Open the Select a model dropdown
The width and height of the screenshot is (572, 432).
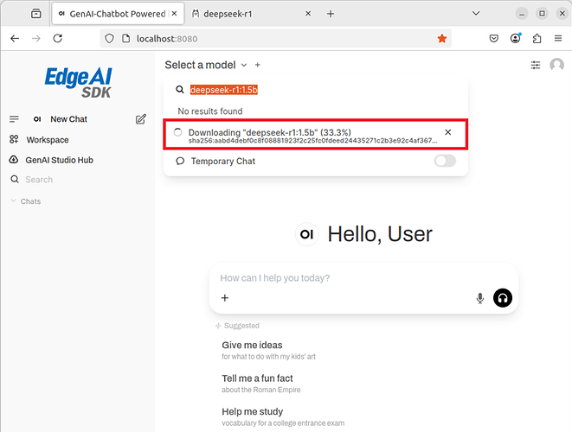tap(206, 65)
